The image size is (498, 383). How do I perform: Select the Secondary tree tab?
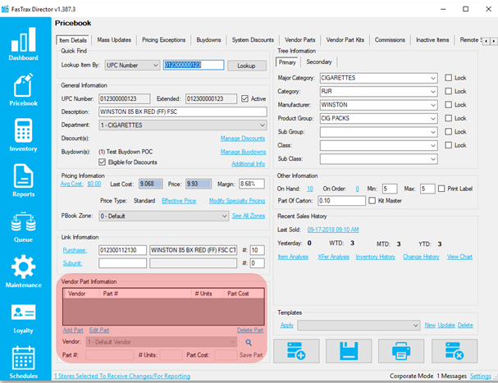[319, 62]
